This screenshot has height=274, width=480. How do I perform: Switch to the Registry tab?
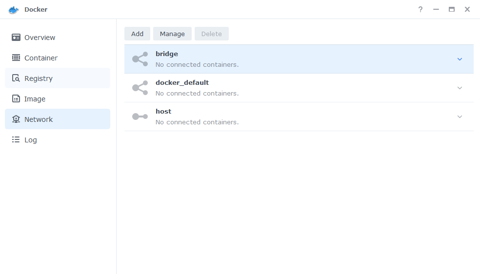58,78
